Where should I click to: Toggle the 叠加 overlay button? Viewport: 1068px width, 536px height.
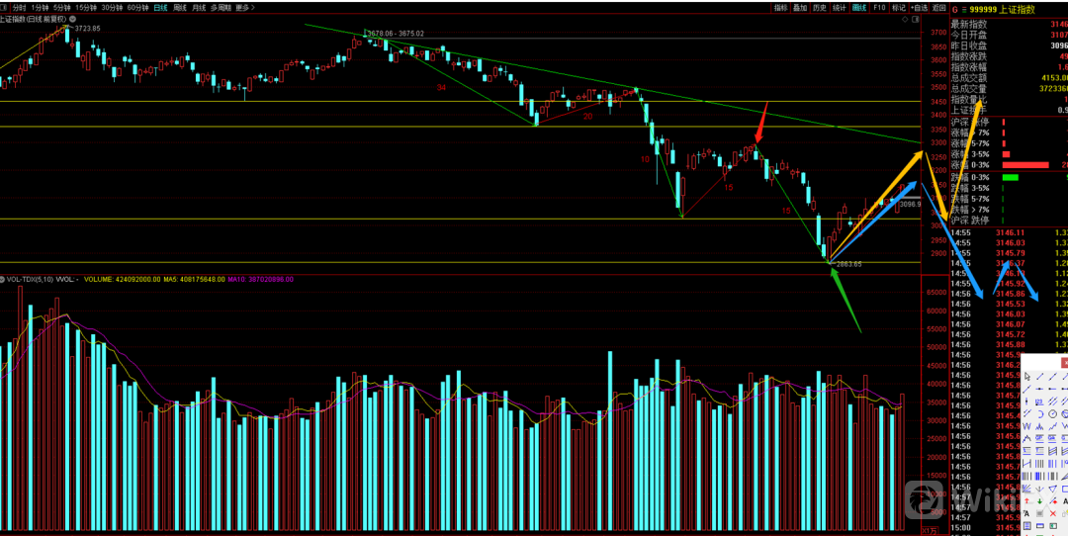(800, 7)
